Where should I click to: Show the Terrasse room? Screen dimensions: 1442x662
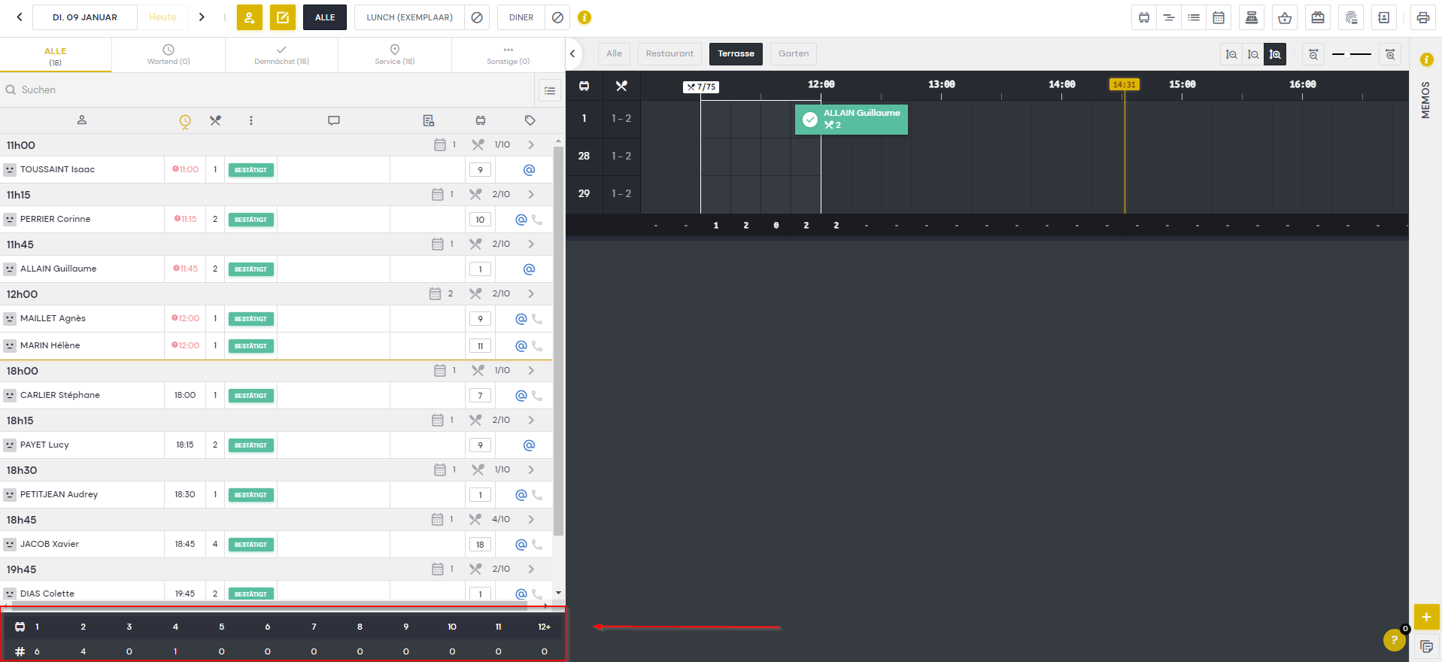(736, 53)
